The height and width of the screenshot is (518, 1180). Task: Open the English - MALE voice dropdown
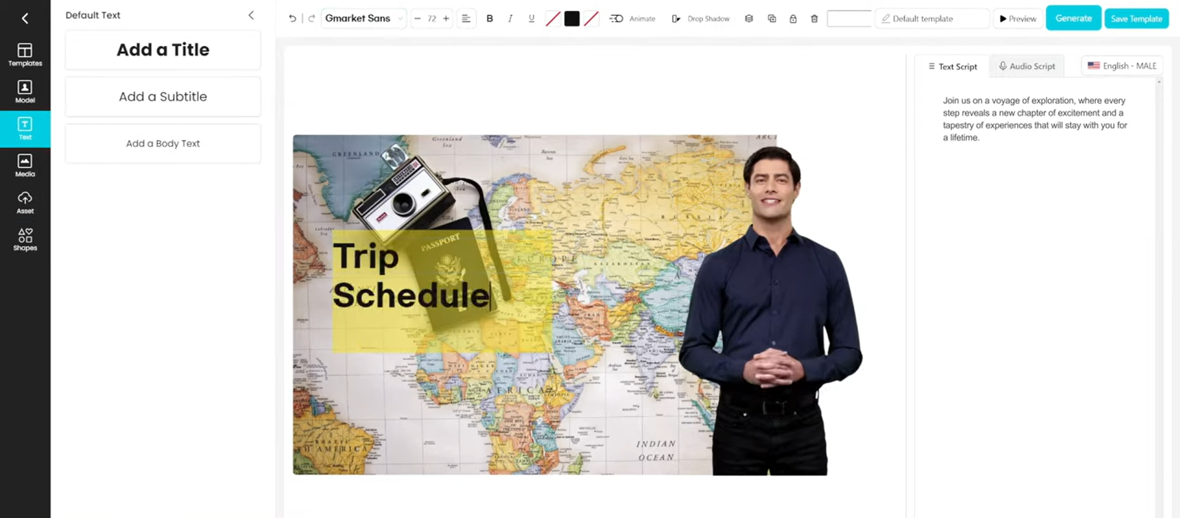pyautogui.click(x=1122, y=66)
